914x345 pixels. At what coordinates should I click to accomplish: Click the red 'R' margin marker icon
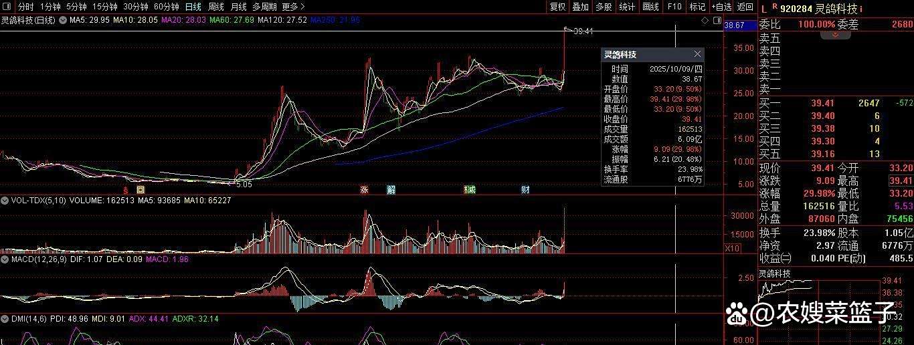pos(774,7)
